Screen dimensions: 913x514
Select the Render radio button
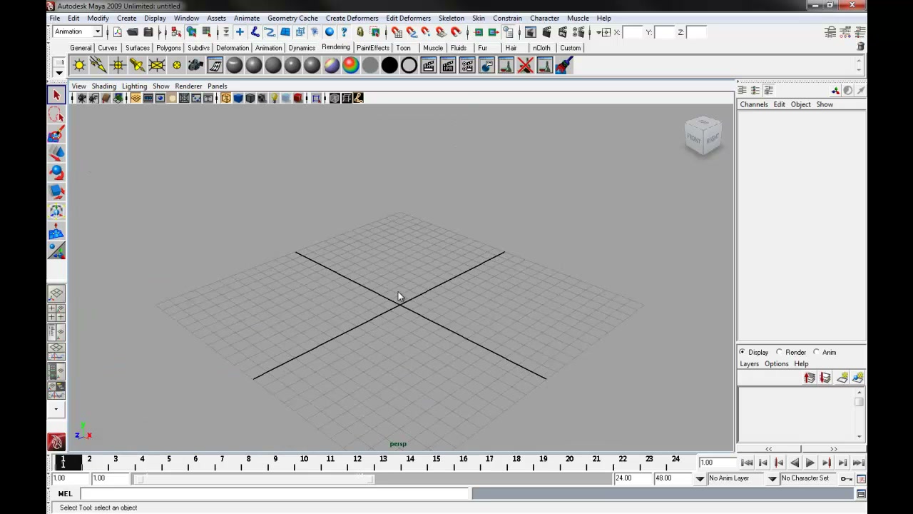click(x=780, y=352)
